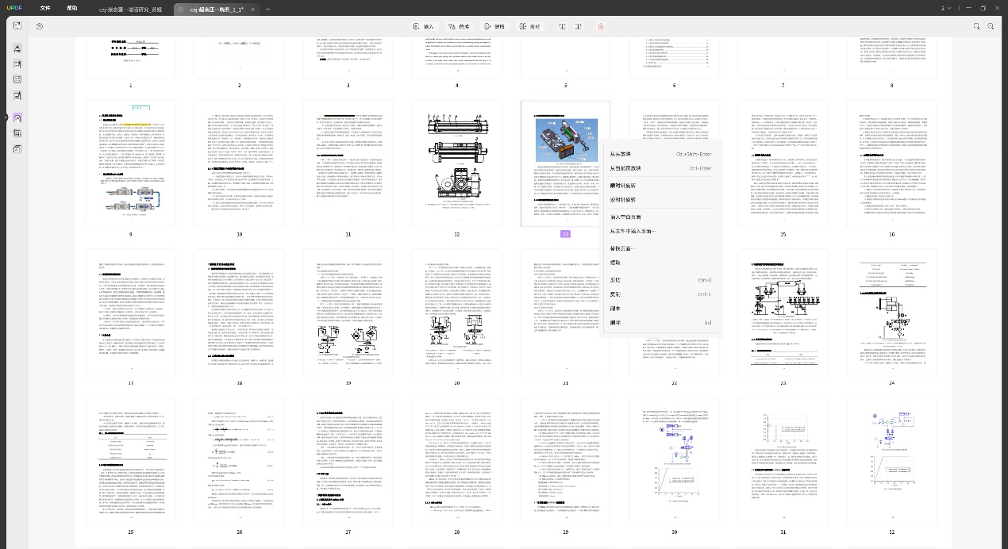Click the zoom in magnifier icon

click(991, 26)
